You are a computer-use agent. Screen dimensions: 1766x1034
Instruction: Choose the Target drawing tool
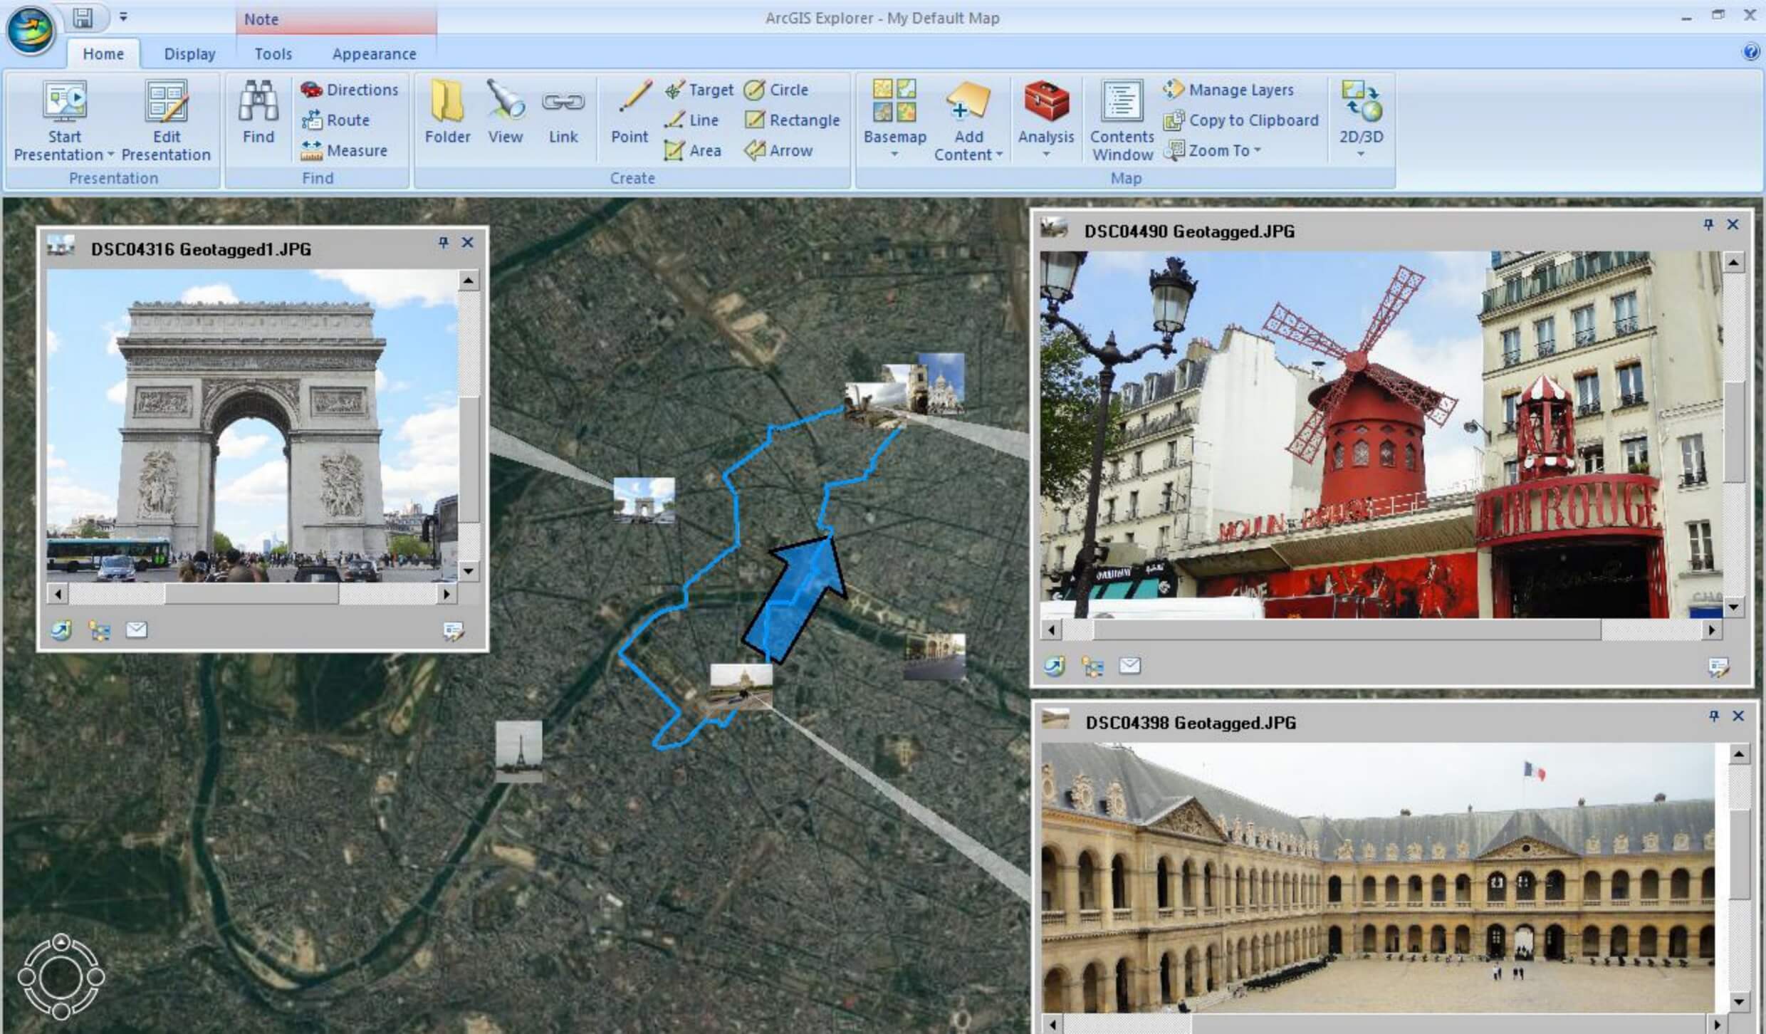tap(699, 90)
